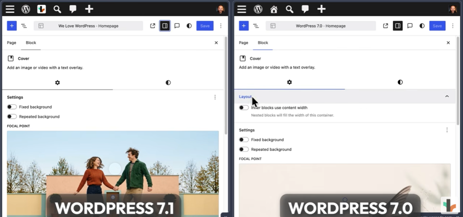This screenshot has width=463, height=217.
Task: Open Styles half-circle icon in left editor toolbar
Action: 189,26
